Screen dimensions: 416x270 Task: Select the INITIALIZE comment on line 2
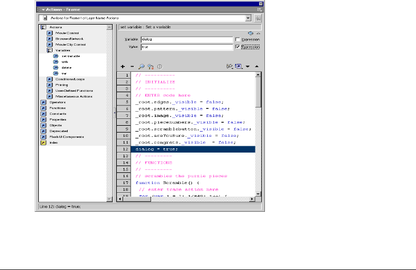[x=155, y=82]
